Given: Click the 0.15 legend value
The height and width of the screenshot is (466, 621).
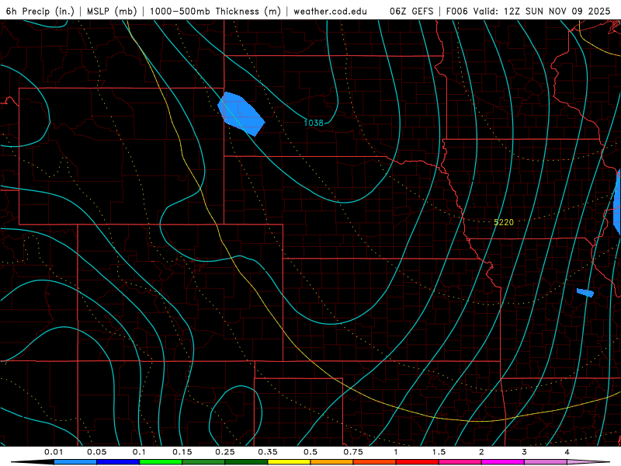Looking at the screenshot, I should (182, 452).
